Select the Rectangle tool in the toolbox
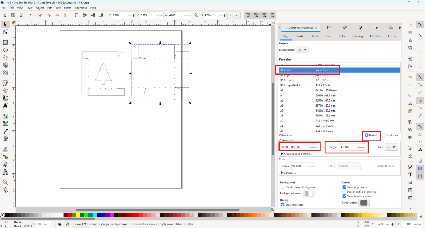The image size is (425, 228). pyautogui.click(x=6, y=42)
